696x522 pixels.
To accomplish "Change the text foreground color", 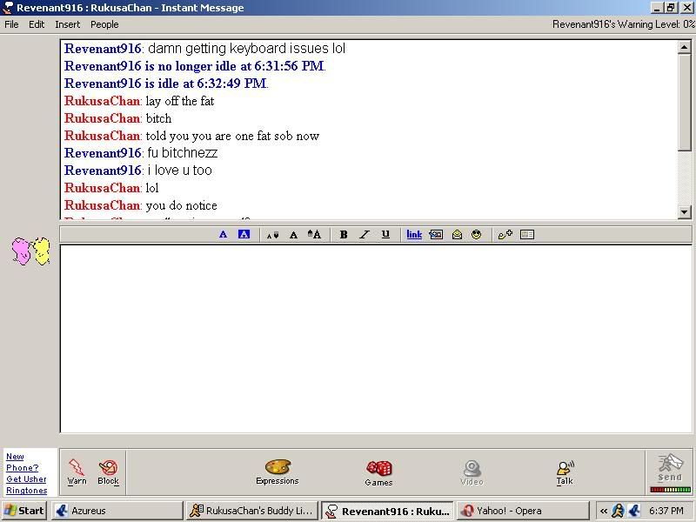I will coord(224,234).
